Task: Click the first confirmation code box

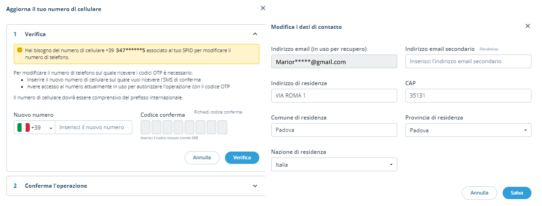Action: 145,127
